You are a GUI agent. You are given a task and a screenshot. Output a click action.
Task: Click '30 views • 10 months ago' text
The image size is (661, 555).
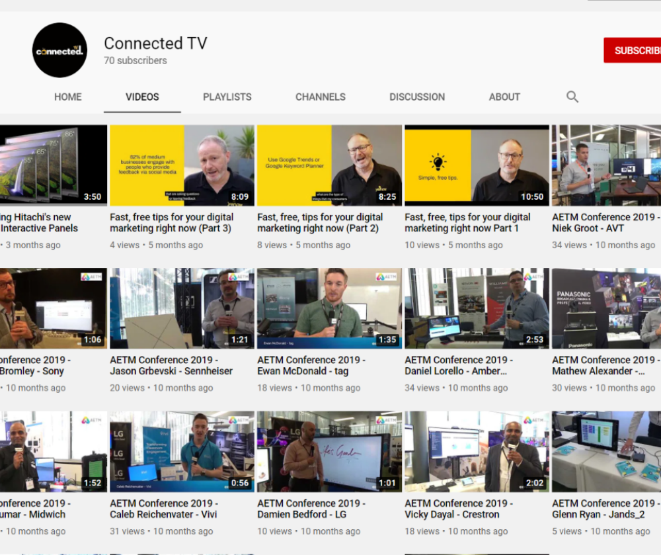coord(603,388)
